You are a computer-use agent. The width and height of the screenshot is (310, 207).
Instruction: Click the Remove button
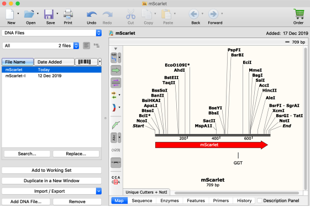tap(77, 201)
